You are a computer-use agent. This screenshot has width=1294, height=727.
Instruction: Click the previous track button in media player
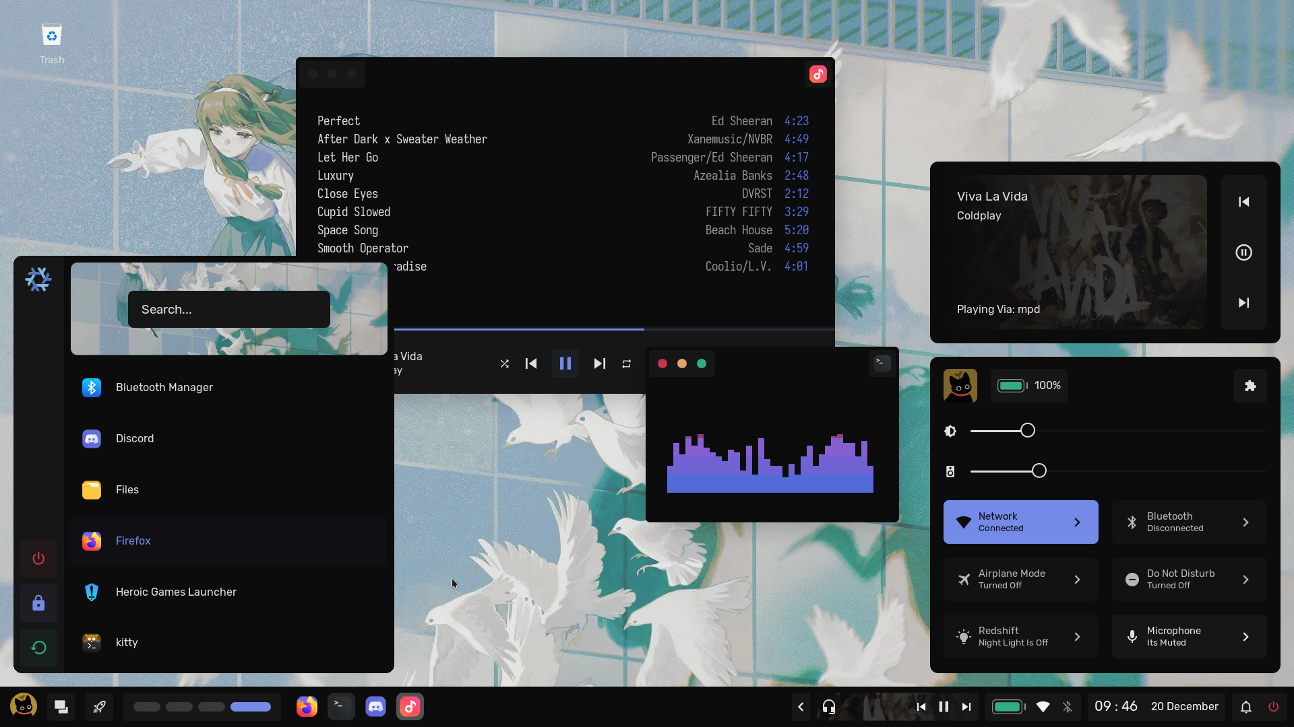[x=530, y=363]
